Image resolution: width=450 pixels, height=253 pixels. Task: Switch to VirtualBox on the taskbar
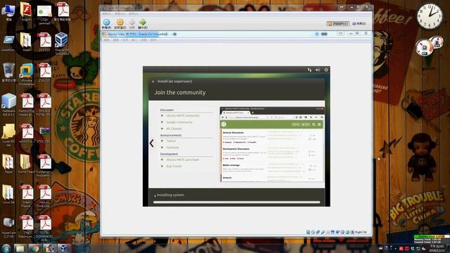pyautogui.click(x=63, y=248)
